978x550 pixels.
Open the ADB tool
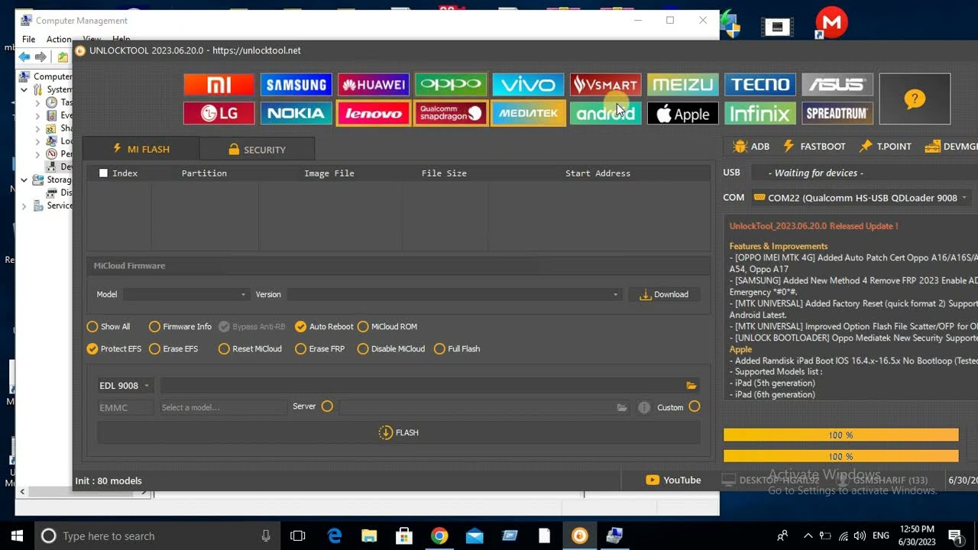(x=751, y=147)
